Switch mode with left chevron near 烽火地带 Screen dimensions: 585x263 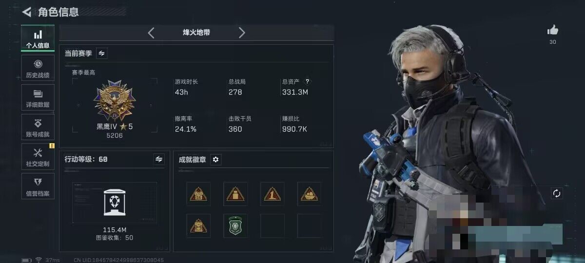point(151,33)
